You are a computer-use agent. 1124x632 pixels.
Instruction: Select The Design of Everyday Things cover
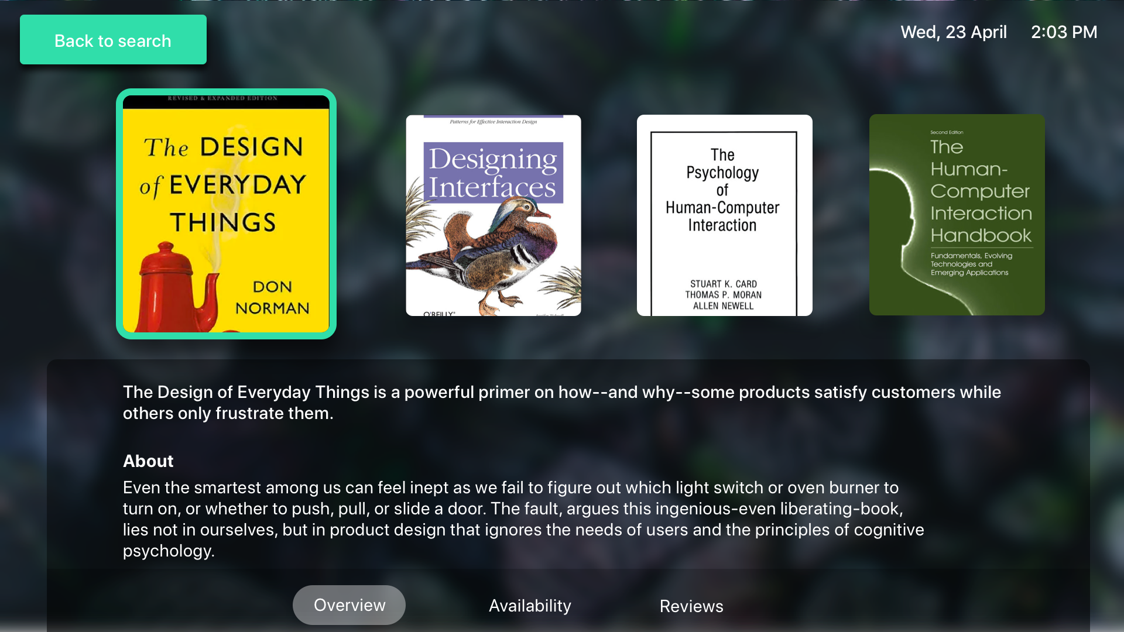(x=226, y=214)
